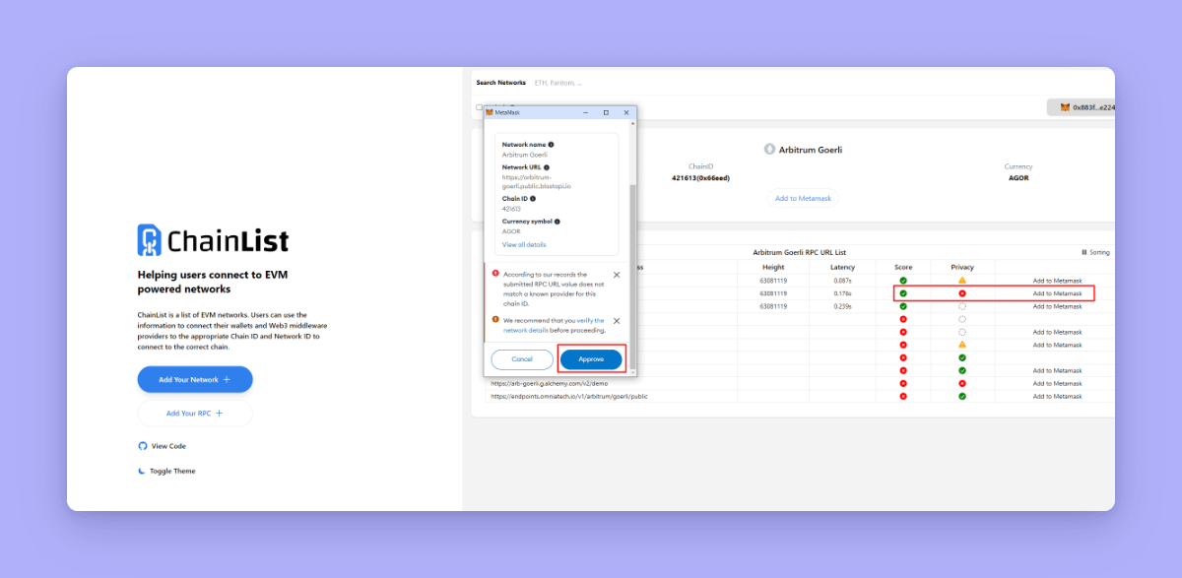Click the Add Your Network button

[195, 379]
